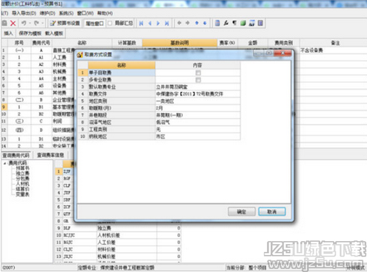Click the DLF code cell in lower table
367x272 pixels.
click(x=79, y=228)
